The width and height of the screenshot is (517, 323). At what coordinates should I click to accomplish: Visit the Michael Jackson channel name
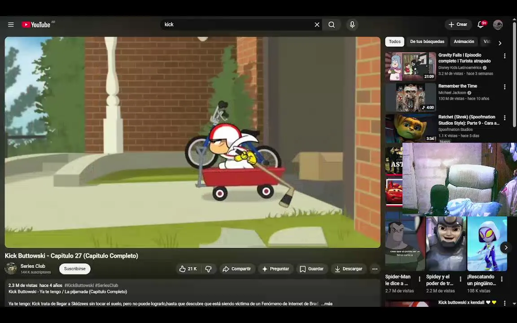452,92
